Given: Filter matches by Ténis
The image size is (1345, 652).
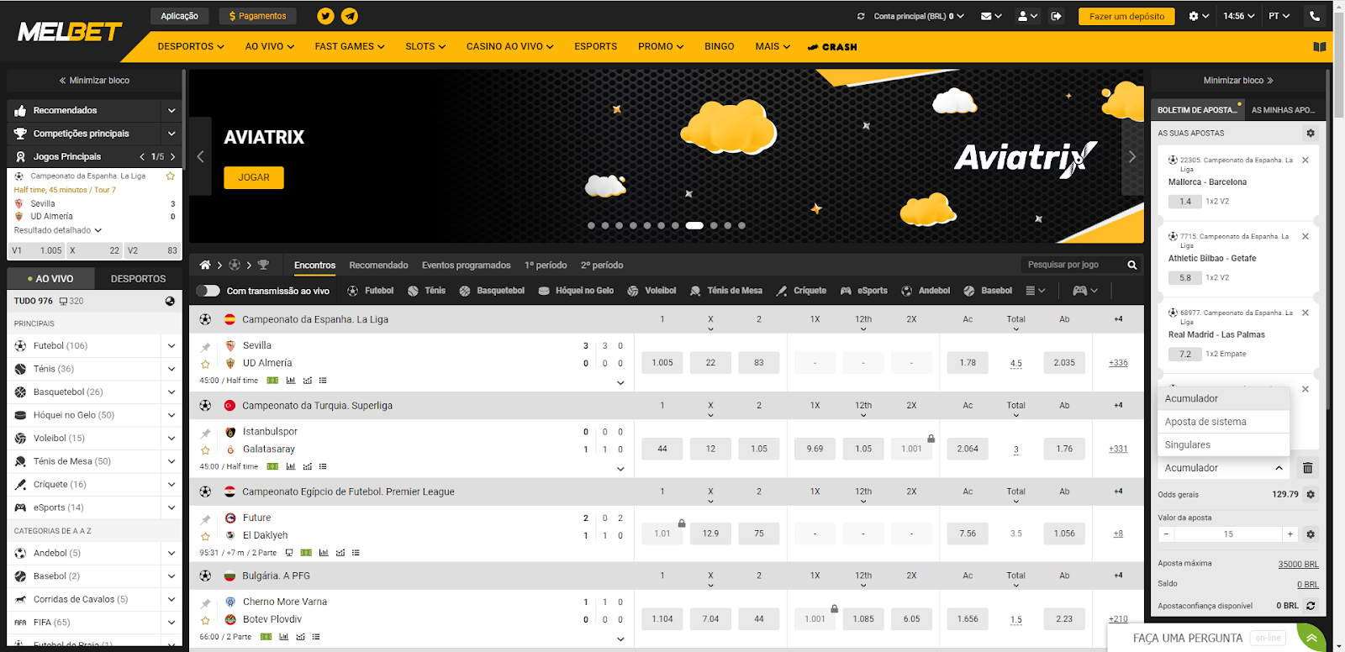Looking at the screenshot, I should click(427, 291).
